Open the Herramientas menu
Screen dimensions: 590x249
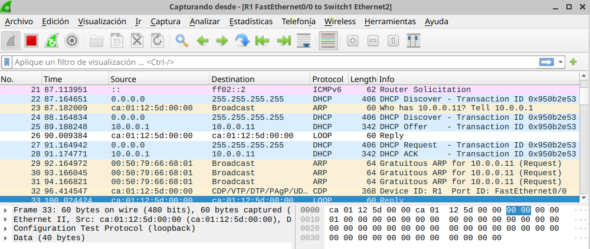(x=390, y=21)
